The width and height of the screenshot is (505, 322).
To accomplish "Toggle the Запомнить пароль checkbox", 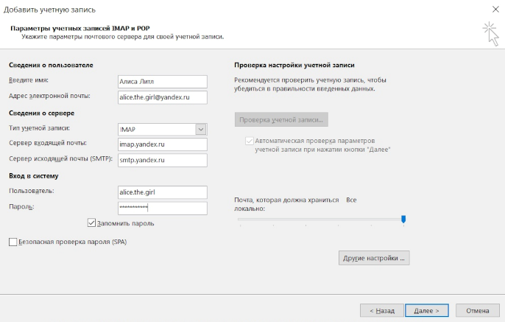I will click(x=92, y=223).
